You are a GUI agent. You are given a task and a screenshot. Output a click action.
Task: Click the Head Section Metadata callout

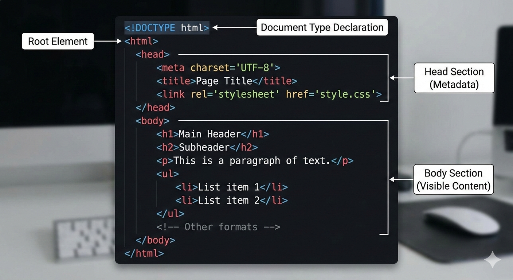pos(454,78)
